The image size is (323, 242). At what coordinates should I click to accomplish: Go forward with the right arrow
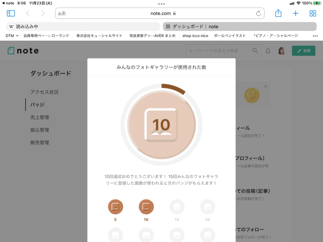pyautogui.click(x=43, y=13)
